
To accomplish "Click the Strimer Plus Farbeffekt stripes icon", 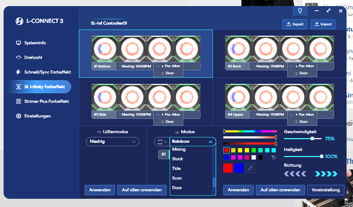I will coord(19,101).
